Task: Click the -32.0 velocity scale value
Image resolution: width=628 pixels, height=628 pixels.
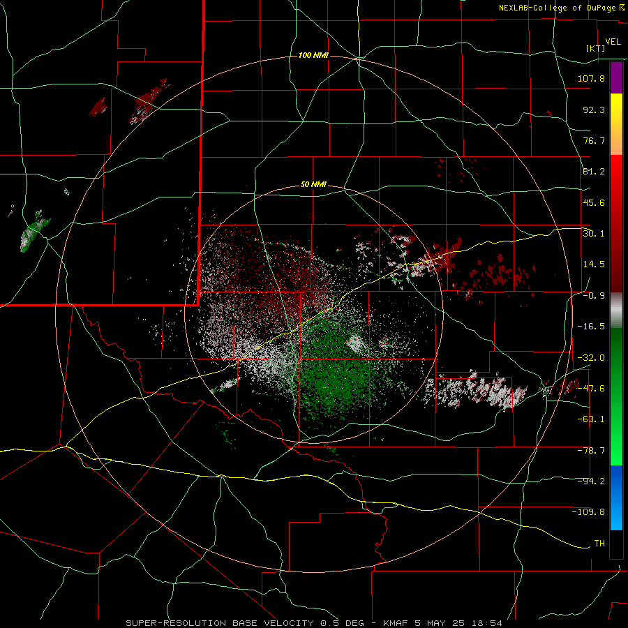Action: tap(591, 358)
